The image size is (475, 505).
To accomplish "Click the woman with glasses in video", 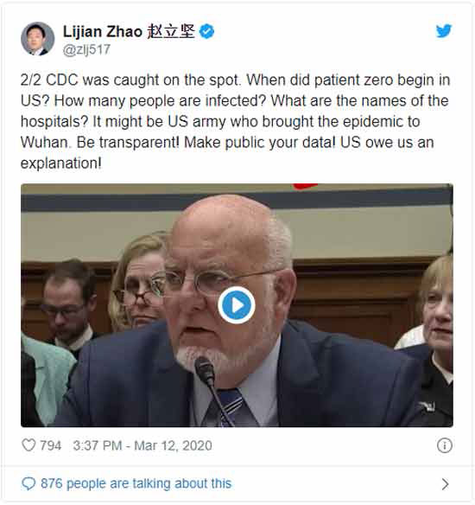I will 138,284.
